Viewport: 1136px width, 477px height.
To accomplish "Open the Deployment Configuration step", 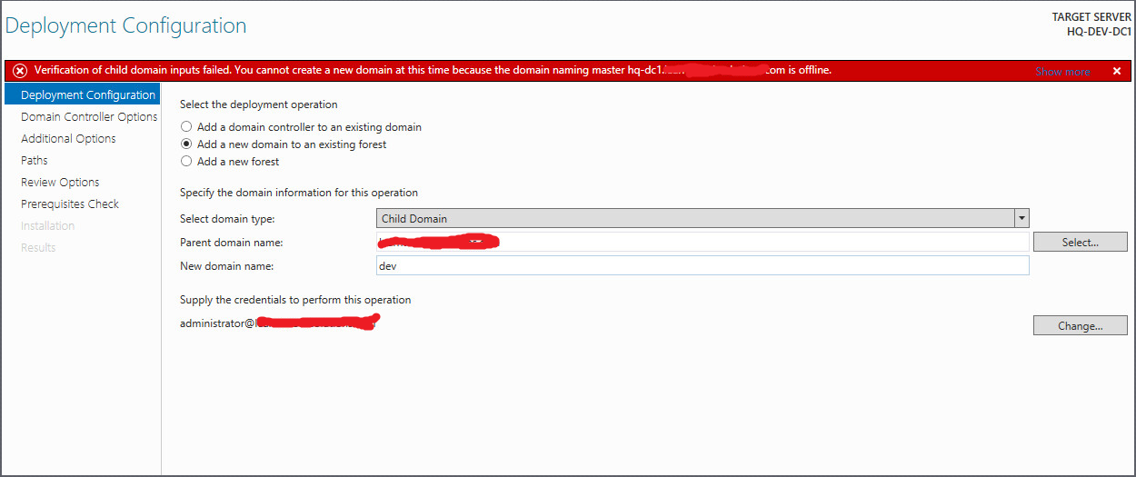I will (83, 94).
